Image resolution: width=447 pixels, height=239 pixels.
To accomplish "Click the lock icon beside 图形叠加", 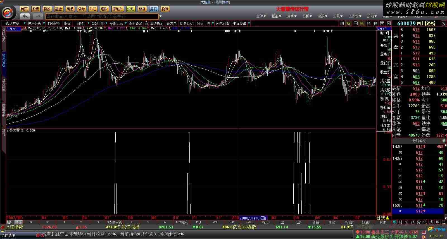I will tap(146, 23).
